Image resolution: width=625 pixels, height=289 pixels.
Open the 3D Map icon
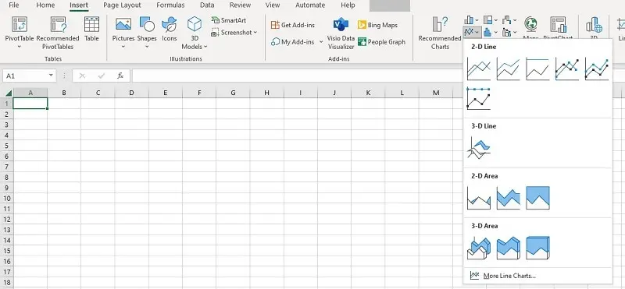click(x=594, y=25)
